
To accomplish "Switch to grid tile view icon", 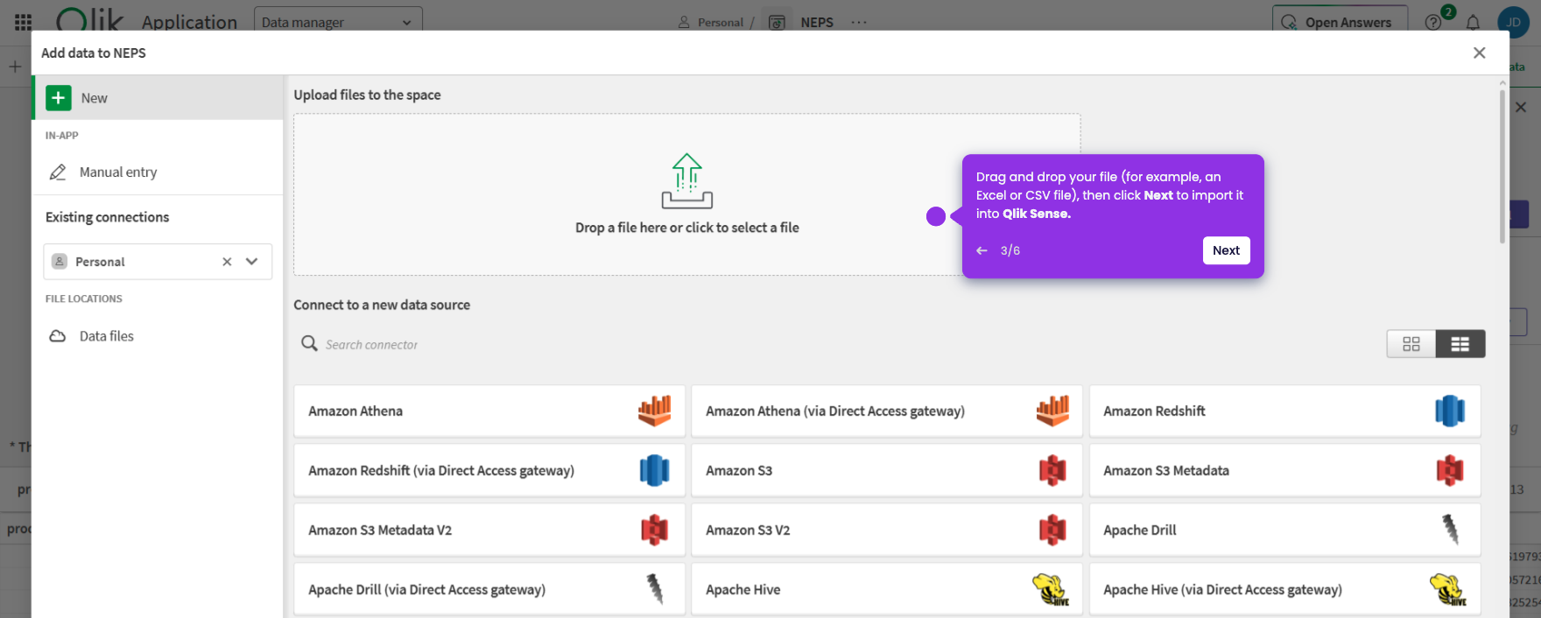I will point(1411,344).
